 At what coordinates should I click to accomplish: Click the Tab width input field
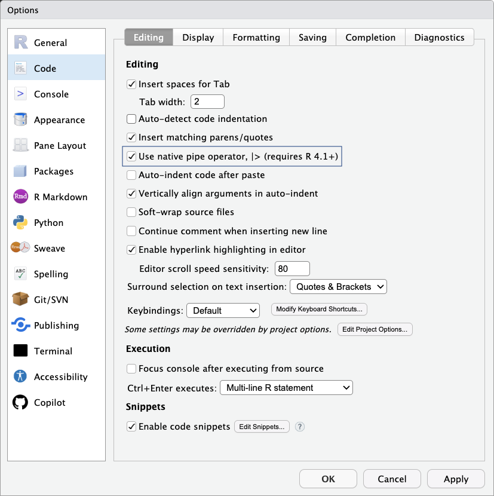coord(207,102)
